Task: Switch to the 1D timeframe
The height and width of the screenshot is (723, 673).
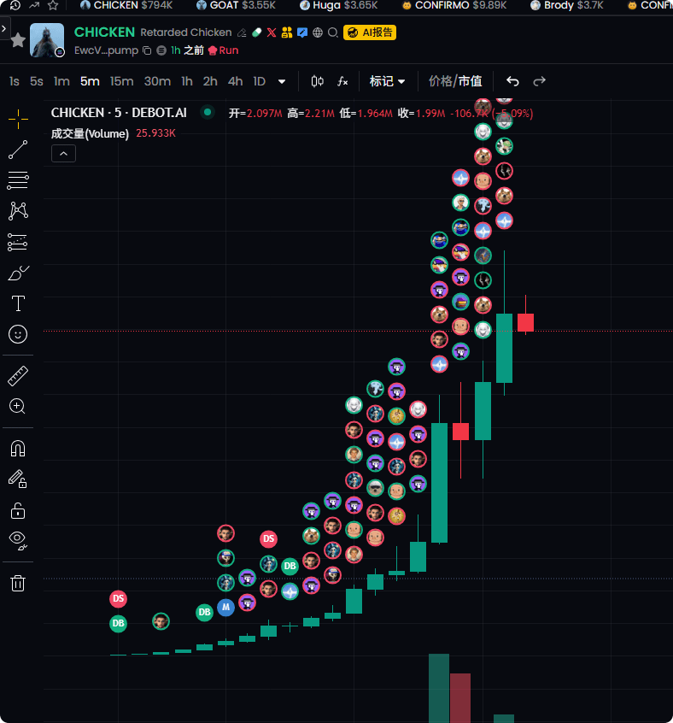Action: [260, 81]
